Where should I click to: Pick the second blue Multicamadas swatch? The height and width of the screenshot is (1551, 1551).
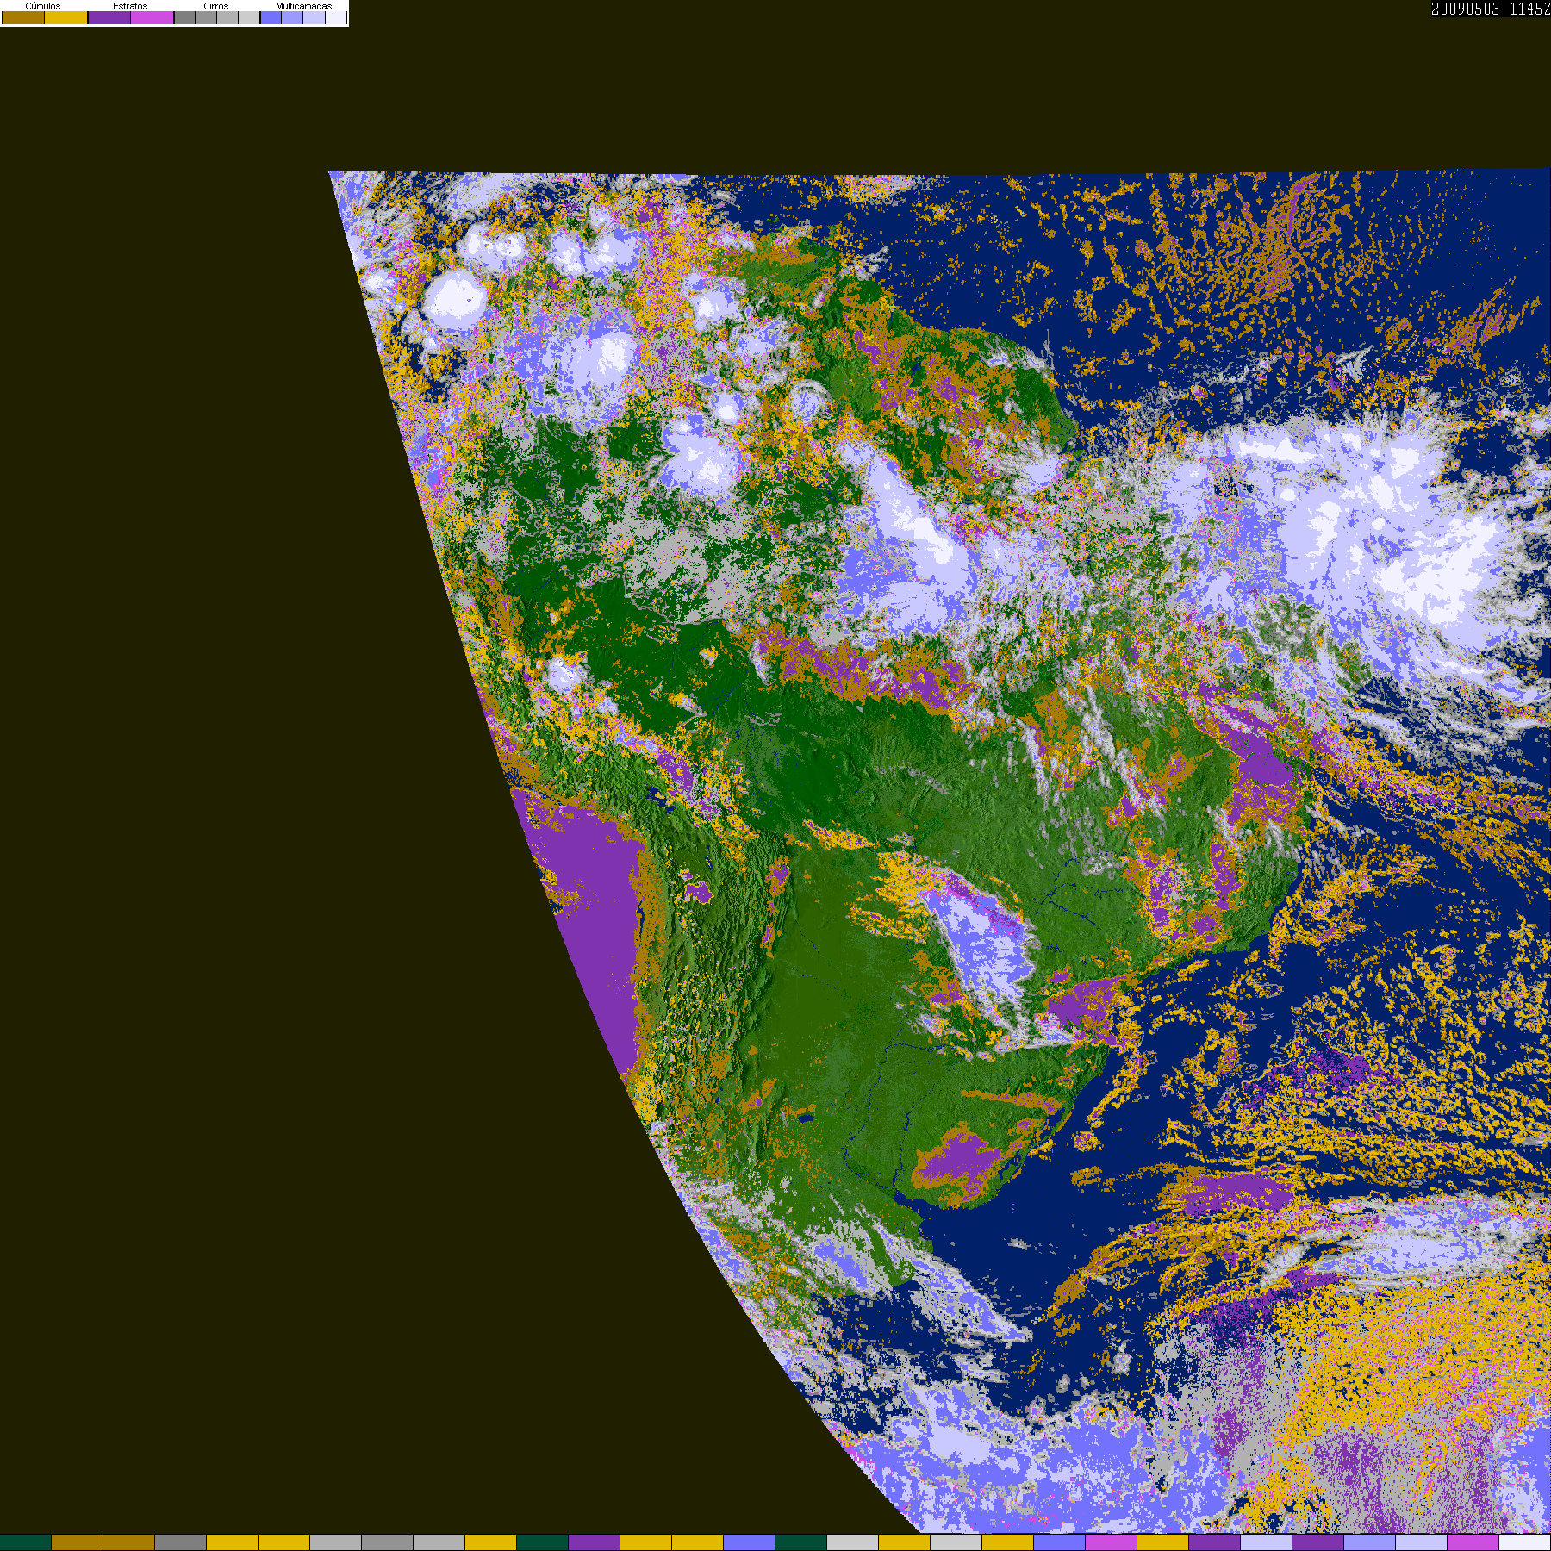(292, 17)
